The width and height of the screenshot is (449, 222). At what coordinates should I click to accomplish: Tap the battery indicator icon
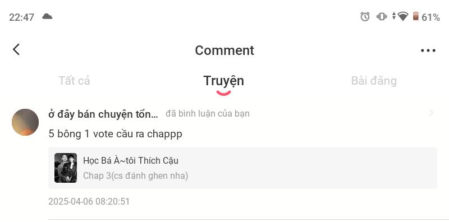(416, 16)
